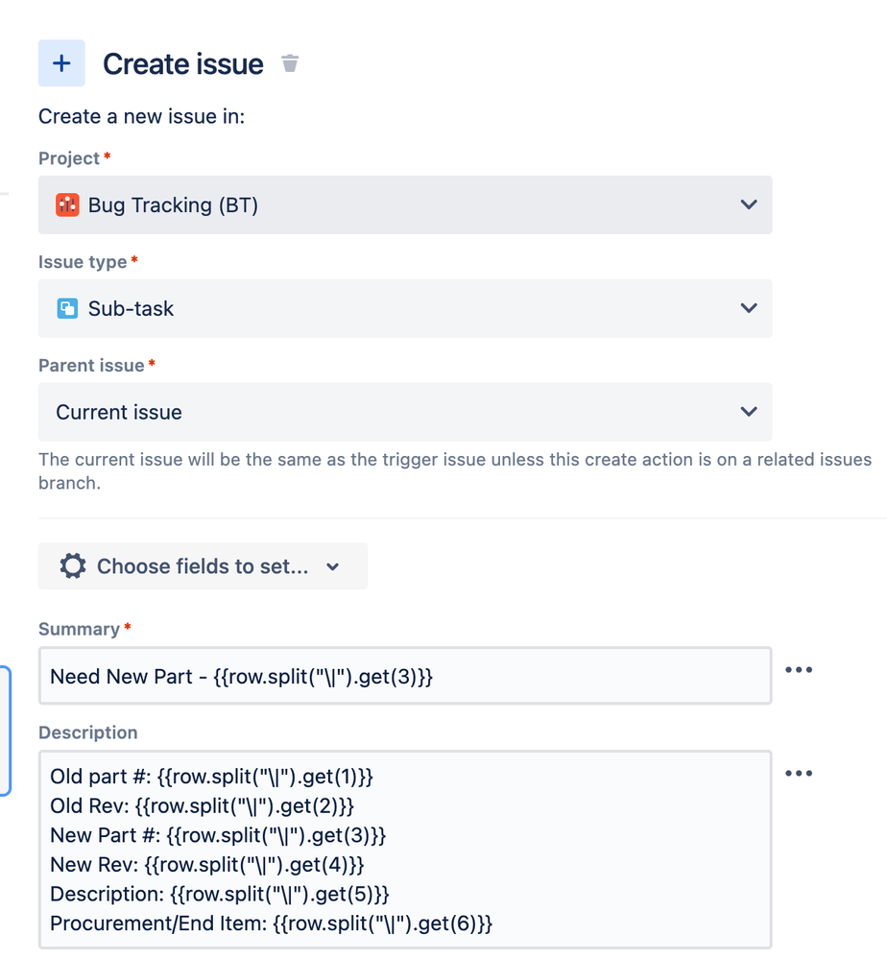Click the blue Sub-task type icon
The height and width of the screenshot is (959, 887).
[67, 308]
